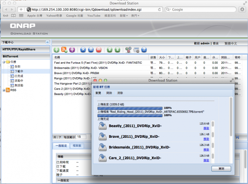The image size is (248, 184).
Task: Open the 熱門 bookmarks dropdown
Action: tap(135, 16)
